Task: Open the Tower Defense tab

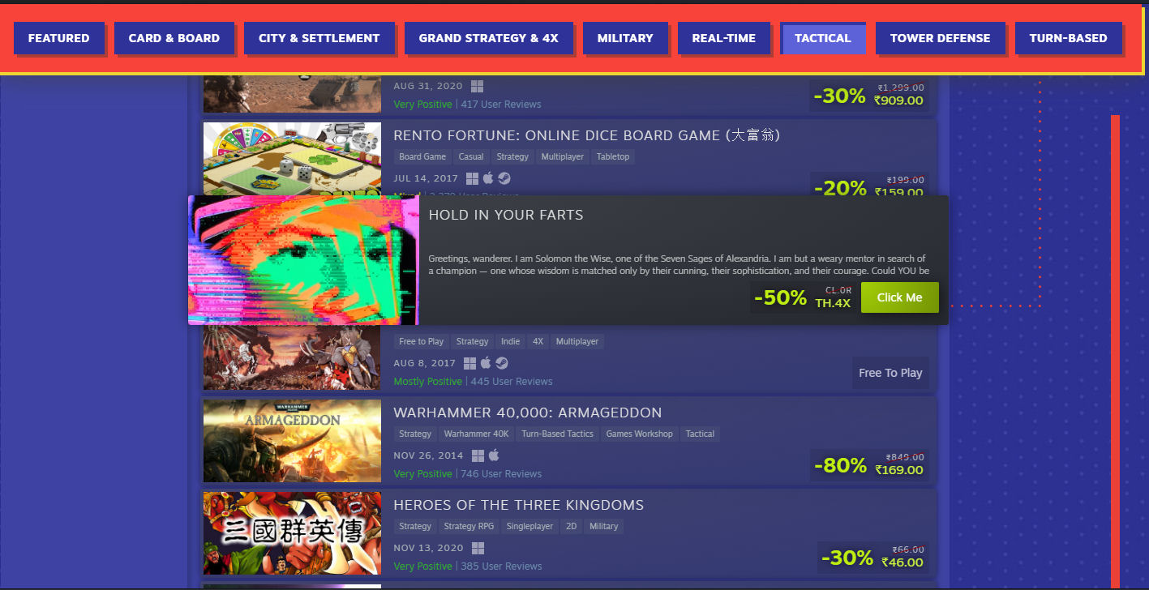Action: coord(940,38)
